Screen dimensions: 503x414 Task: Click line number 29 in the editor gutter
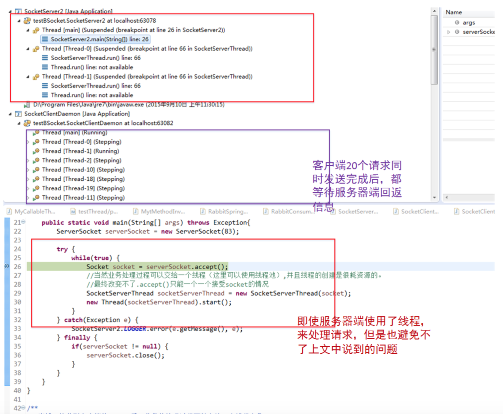pyautogui.click(x=17, y=293)
